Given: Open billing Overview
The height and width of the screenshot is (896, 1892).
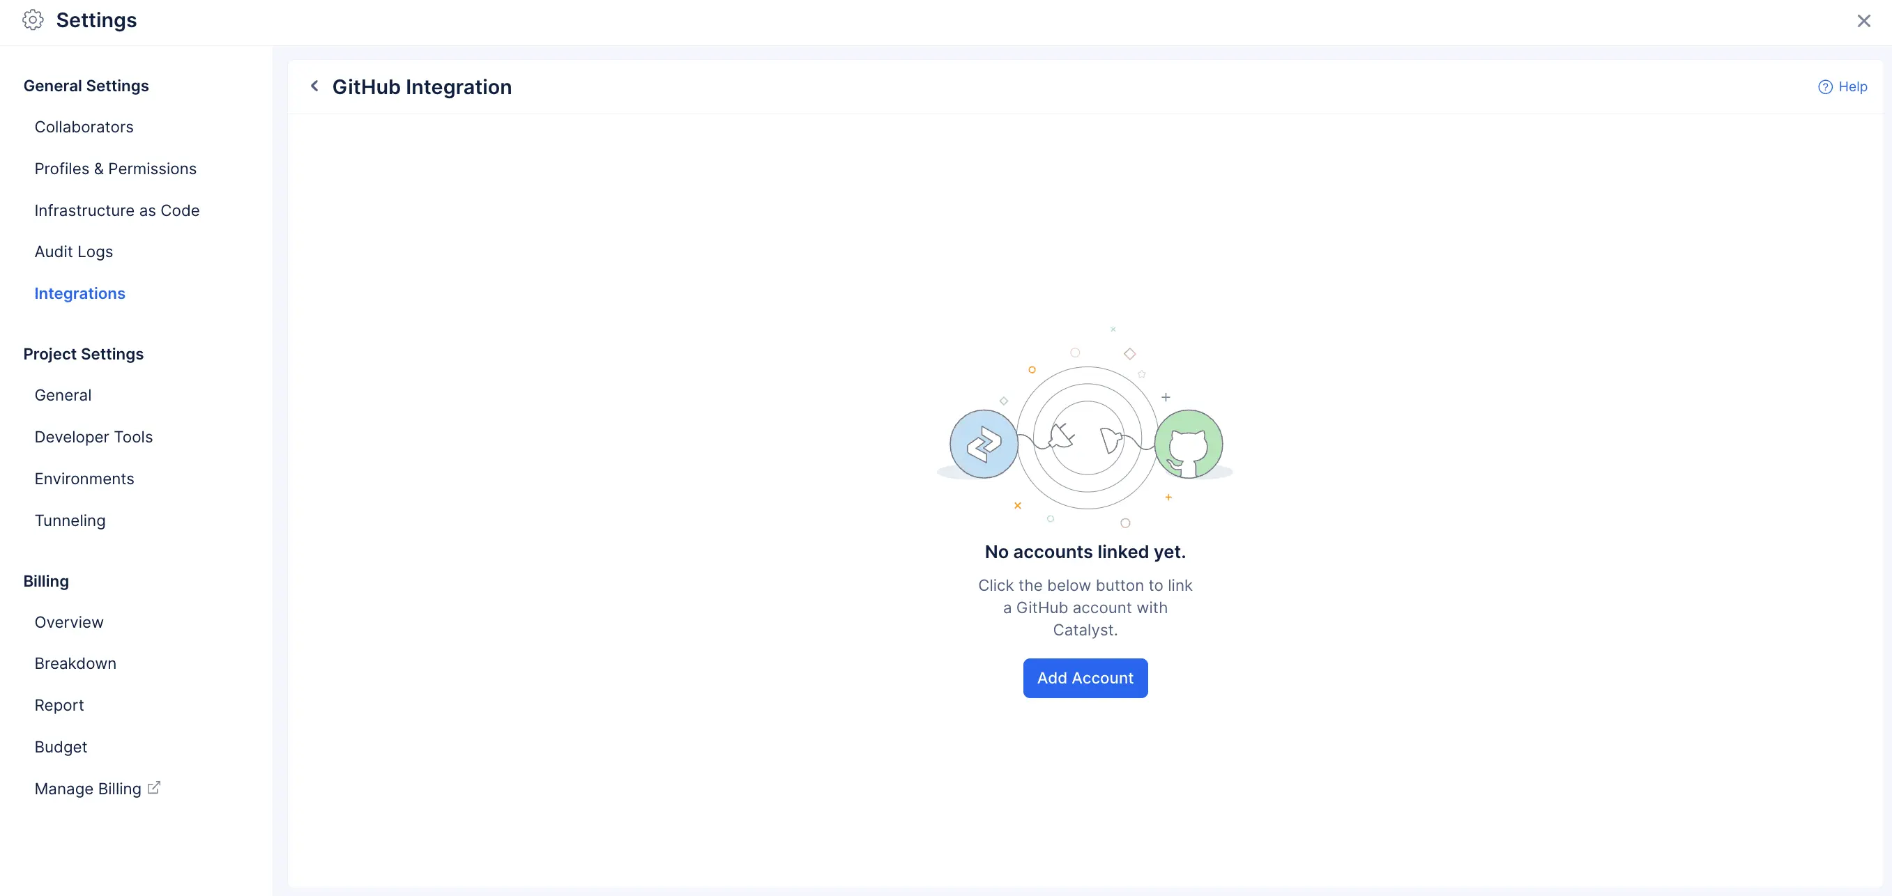Looking at the screenshot, I should tap(69, 622).
